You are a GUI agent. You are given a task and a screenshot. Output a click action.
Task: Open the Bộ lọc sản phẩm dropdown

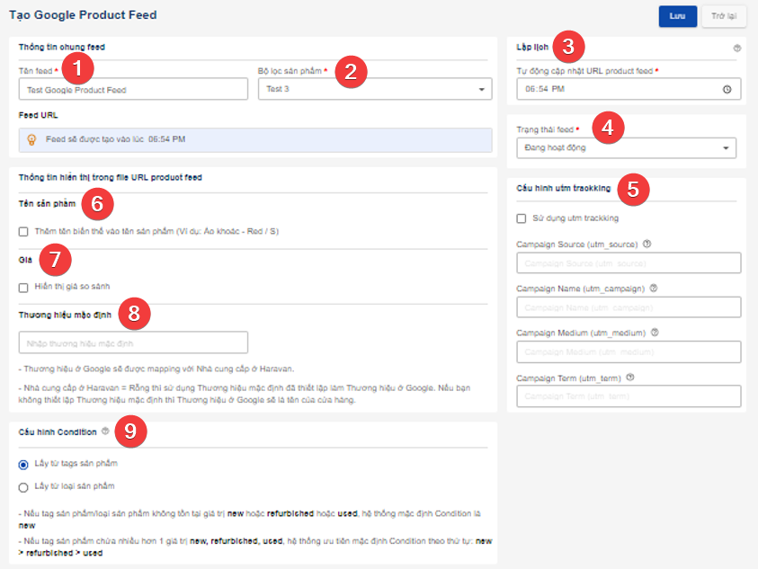[374, 89]
